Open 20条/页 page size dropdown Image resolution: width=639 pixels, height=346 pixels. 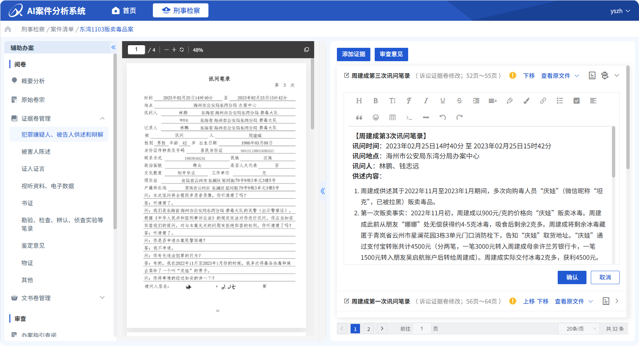click(579, 329)
